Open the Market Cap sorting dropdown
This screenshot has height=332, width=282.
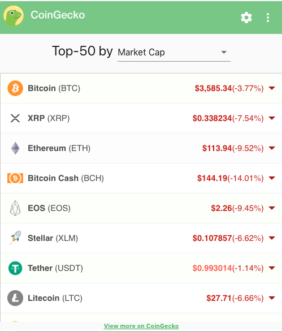174,53
